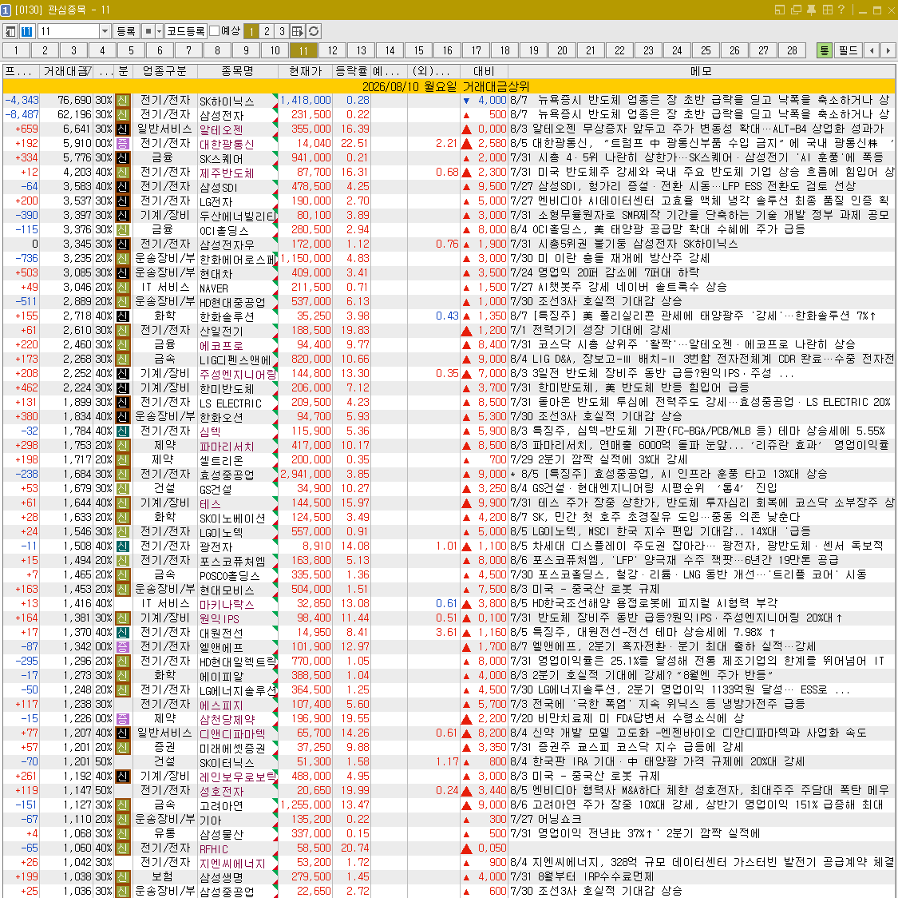Click the help question mark icon
Image resolution: width=898 pixels, height=898 pixels.
click(x=841, y=10)
